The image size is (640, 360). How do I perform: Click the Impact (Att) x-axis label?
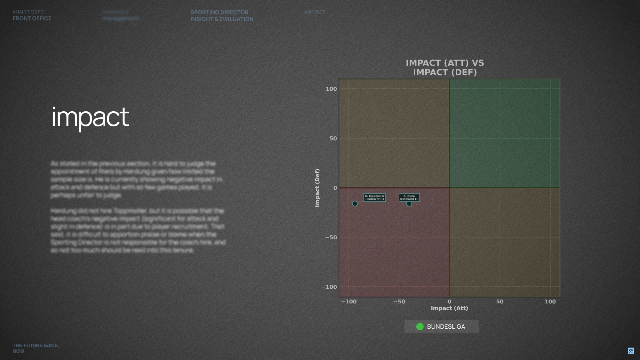tap(449, 308)
